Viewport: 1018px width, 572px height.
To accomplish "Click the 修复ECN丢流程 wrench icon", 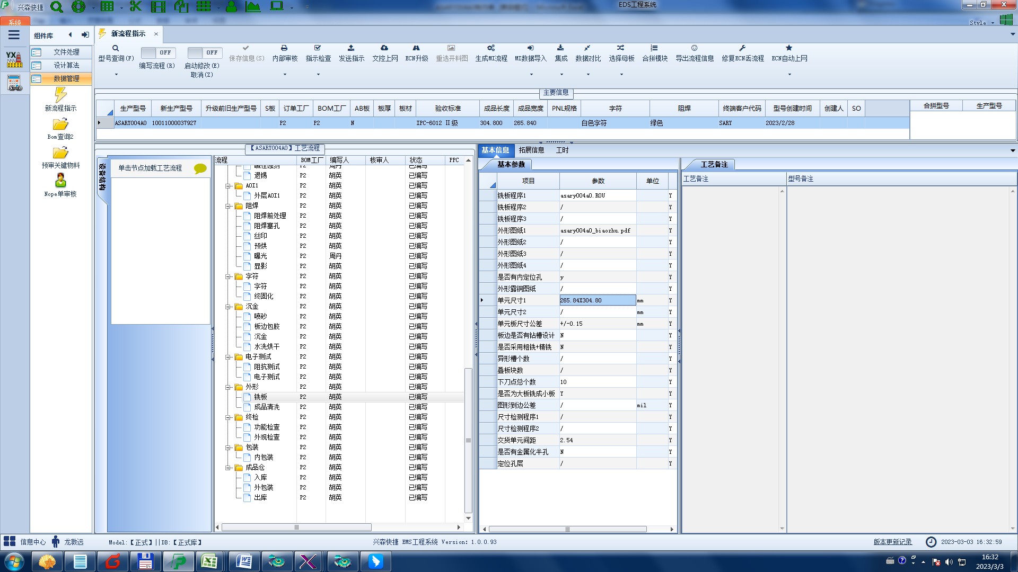I will pyautogui.click(x=742, y=48).
